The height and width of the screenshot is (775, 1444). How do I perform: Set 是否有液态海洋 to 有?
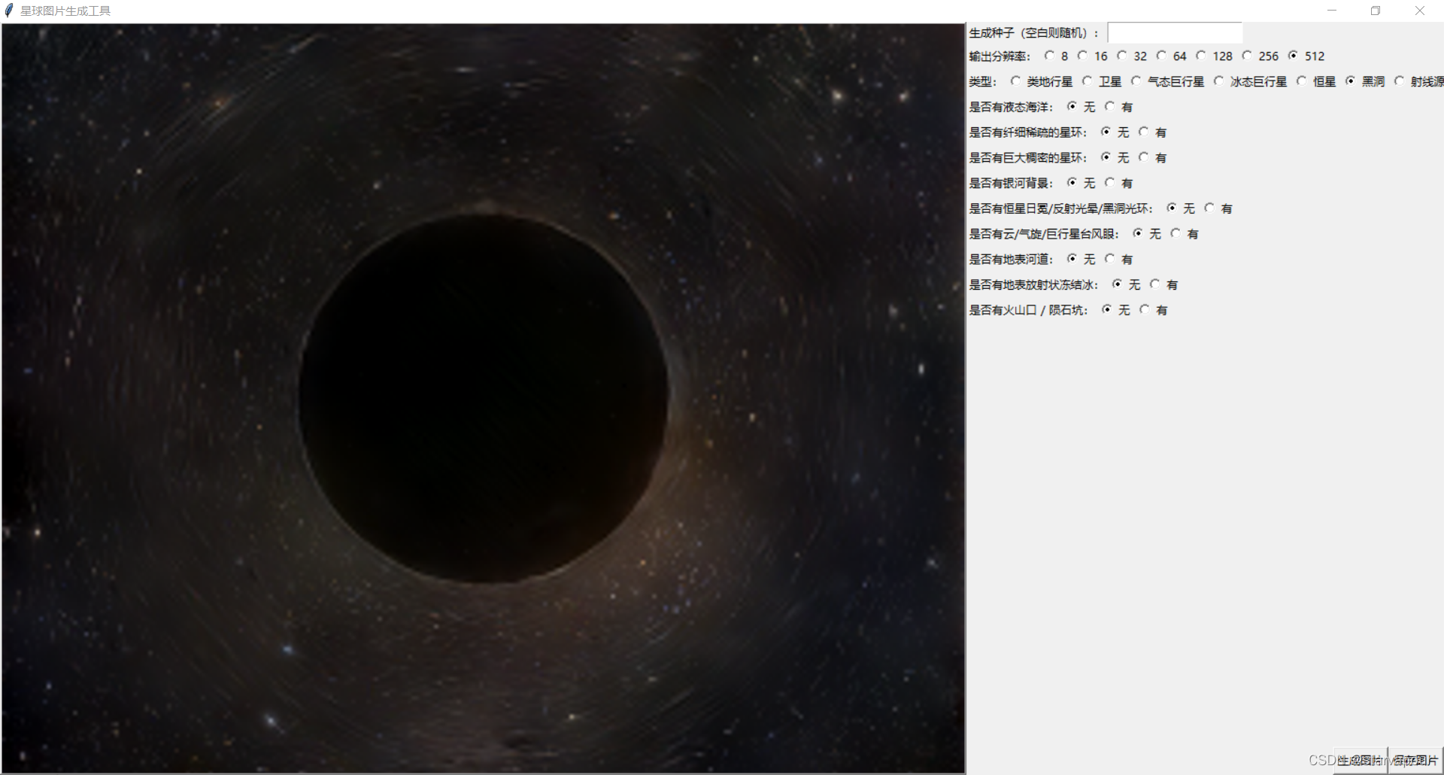coord(1110,107)
